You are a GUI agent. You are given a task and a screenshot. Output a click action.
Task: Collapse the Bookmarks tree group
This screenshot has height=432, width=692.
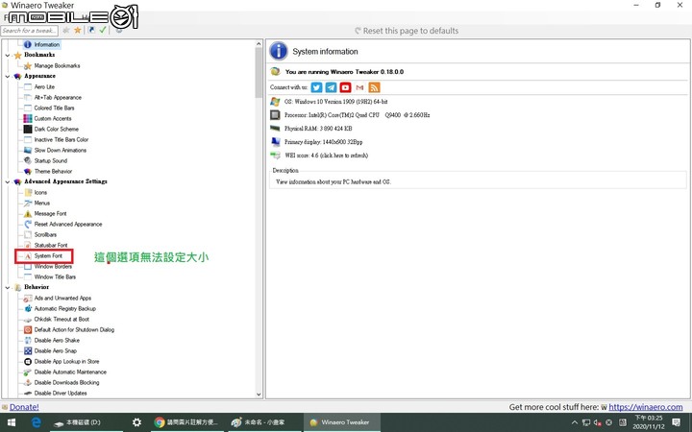pyautogui.click(x=8, y=55)
